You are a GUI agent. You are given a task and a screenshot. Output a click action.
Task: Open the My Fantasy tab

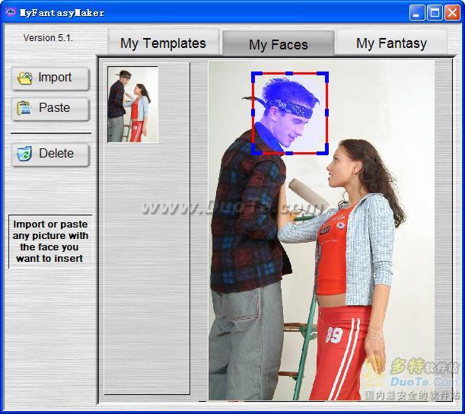[391, 43]
